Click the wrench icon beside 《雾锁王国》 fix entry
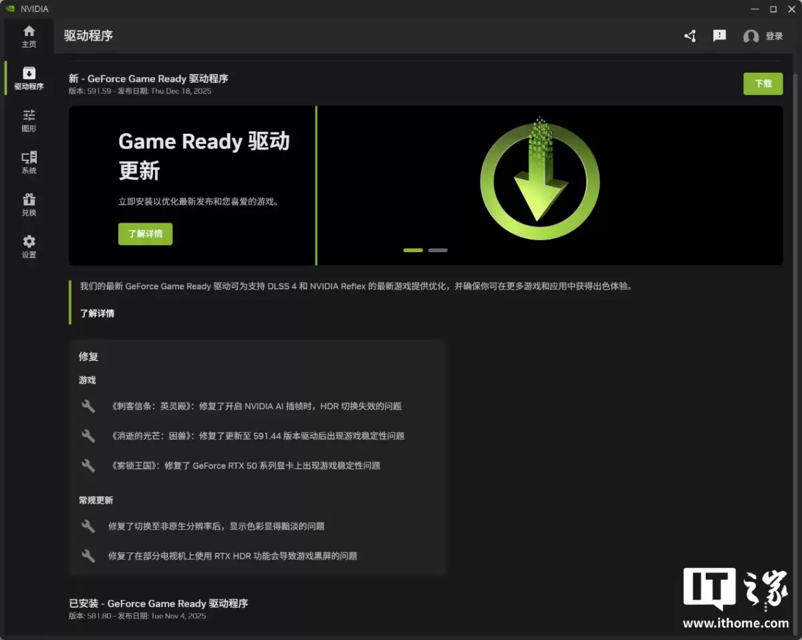802x640 pixels. point(88,465)
